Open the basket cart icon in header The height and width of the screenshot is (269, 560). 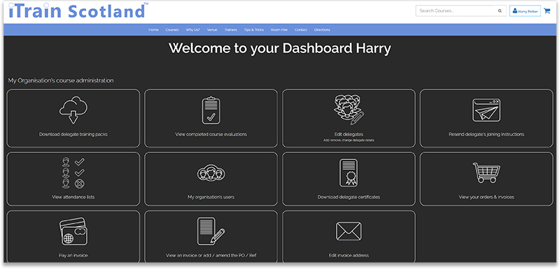(x=547, y=11)
